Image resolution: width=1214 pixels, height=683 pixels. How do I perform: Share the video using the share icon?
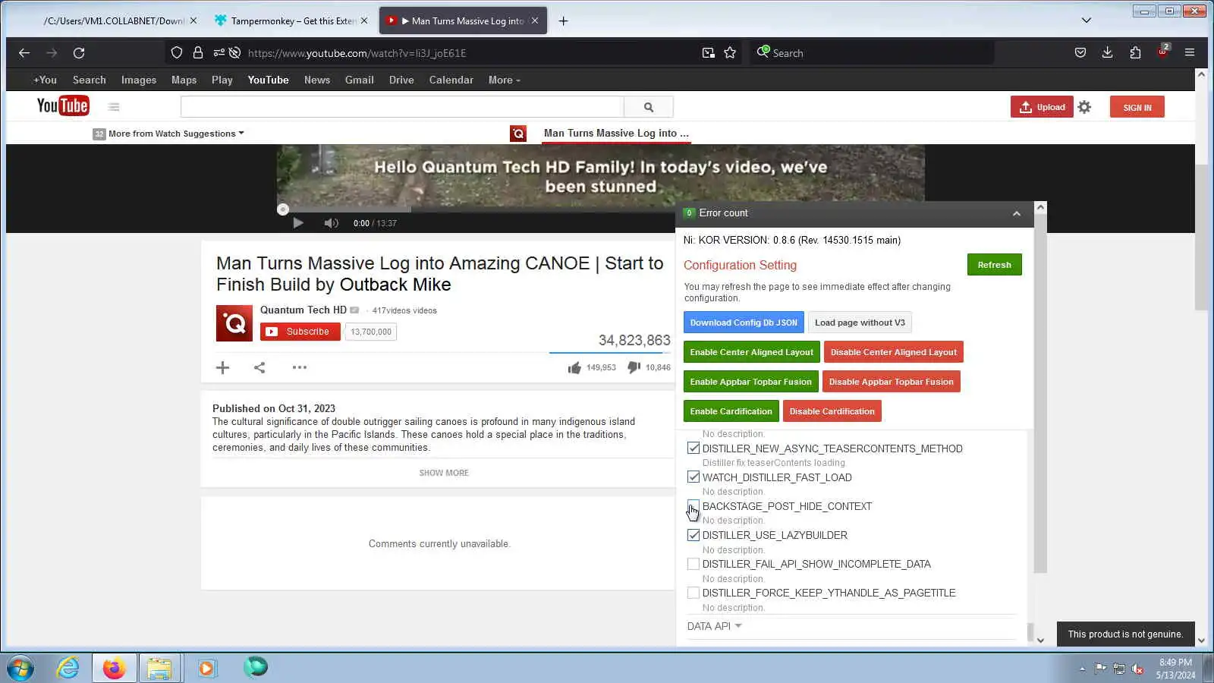[x=259, y=367]
